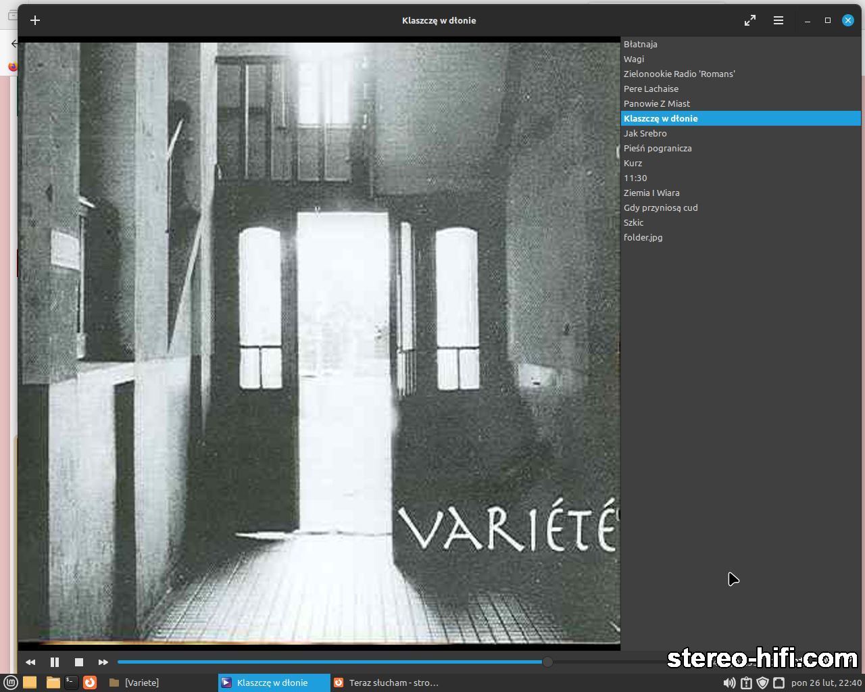The height and width of the screenshot is (692, 865).
Task: Play 'Pere Lachaise' from playlist
Action: pos(741,89)
